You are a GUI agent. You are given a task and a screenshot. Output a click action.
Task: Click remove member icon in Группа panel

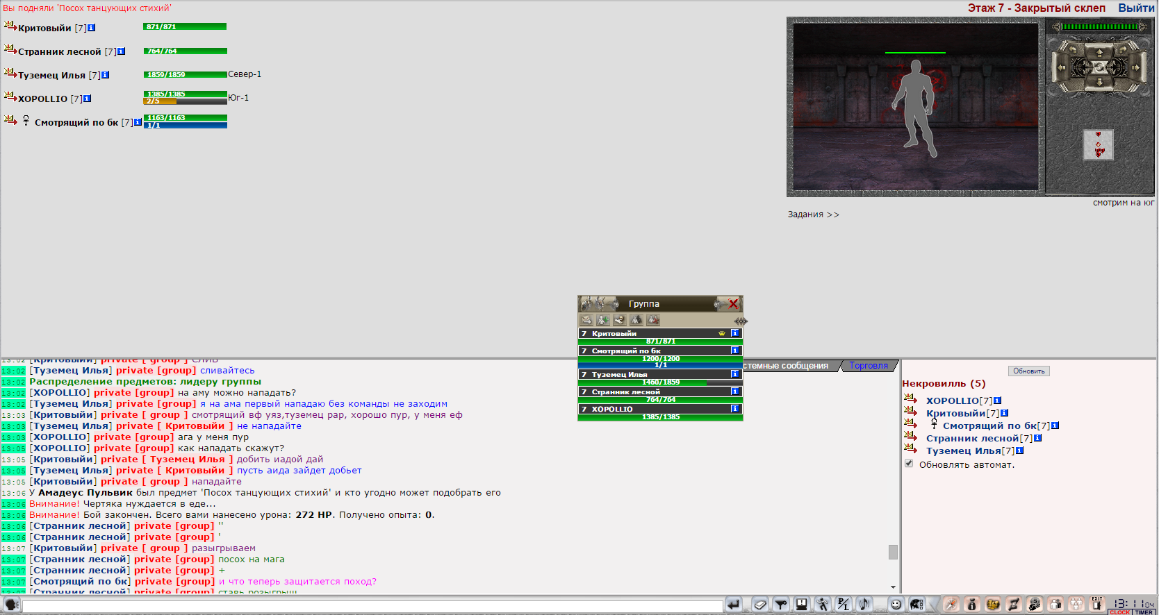(653, 320)
